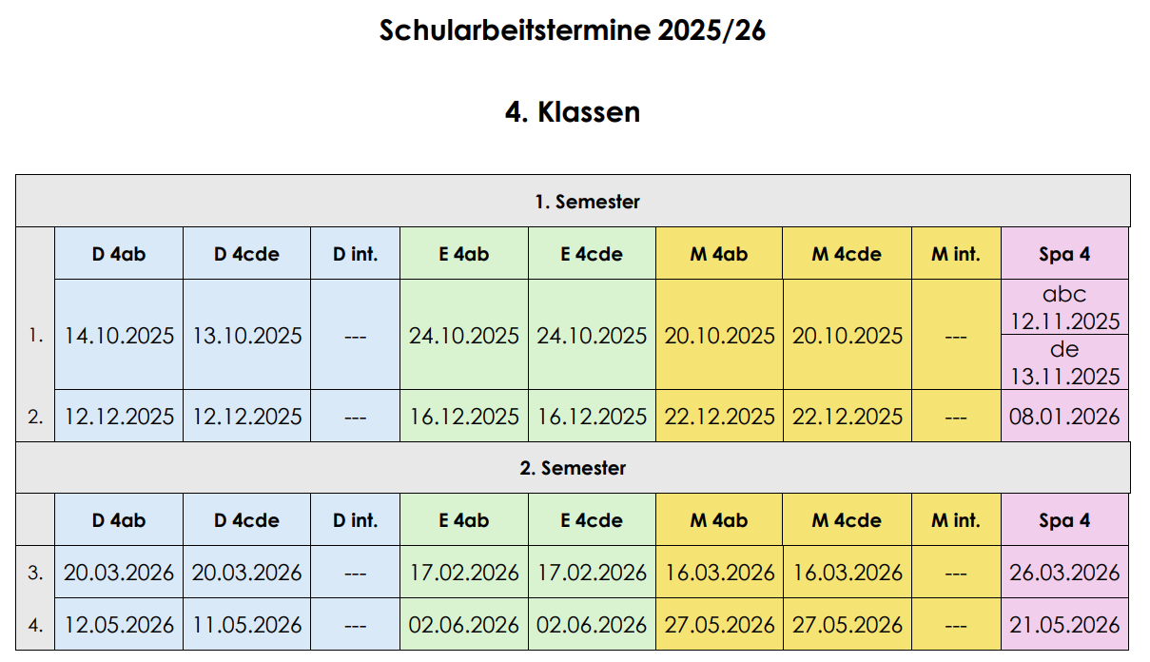
Task: Click the date 12.05.2026 cell
Action: point(119,625)
